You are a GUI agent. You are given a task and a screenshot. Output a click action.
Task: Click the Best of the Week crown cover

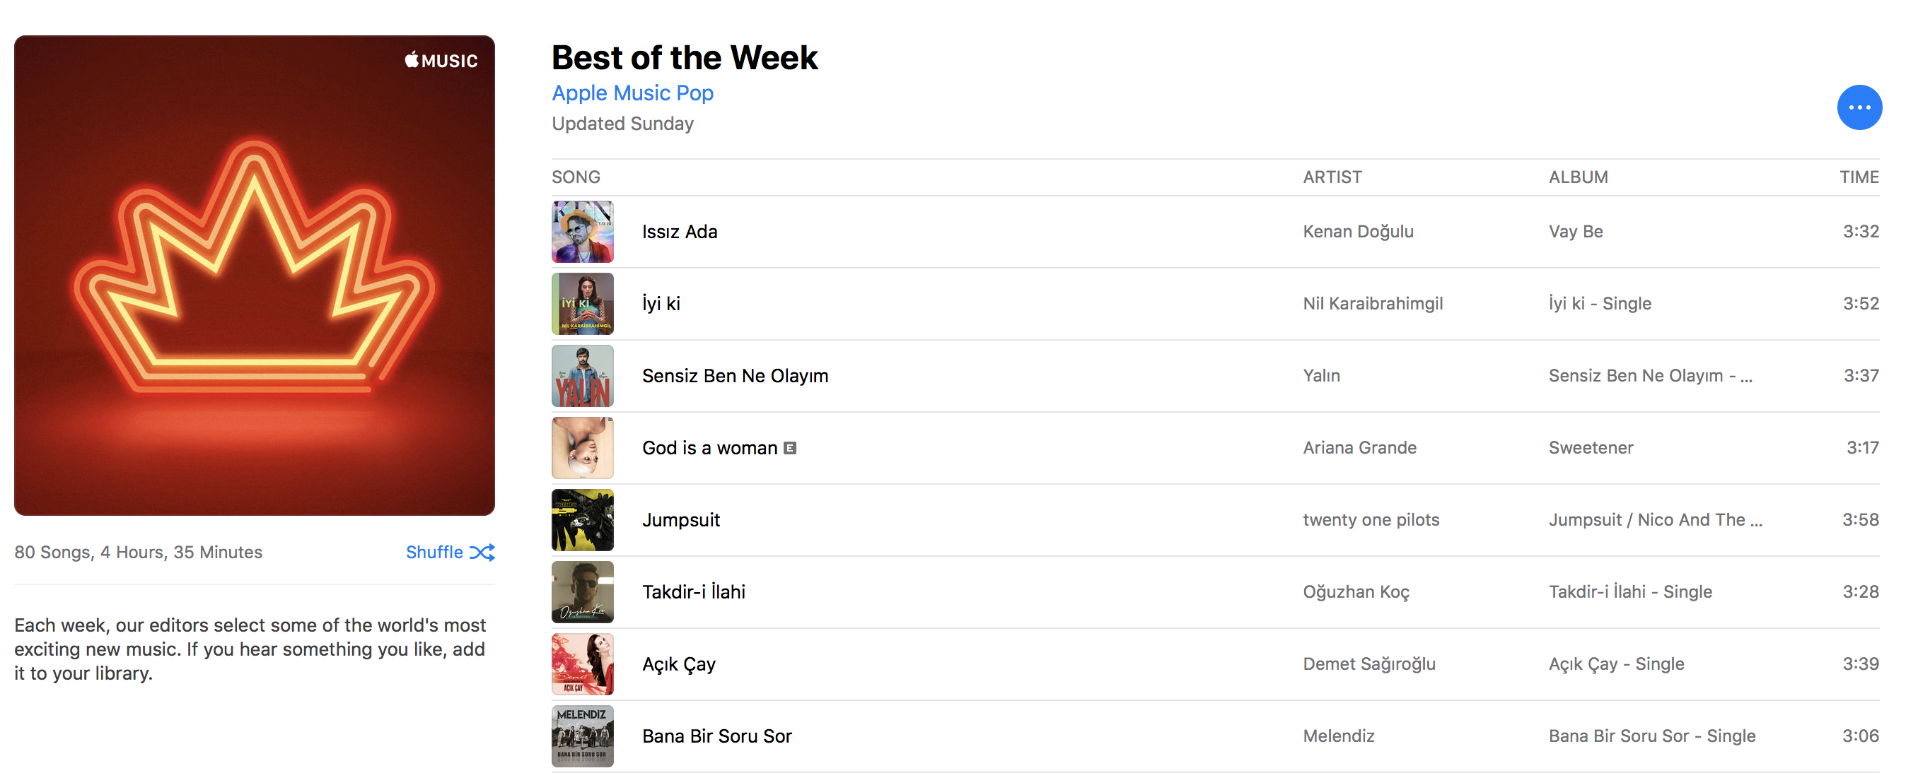pos(254,276)
